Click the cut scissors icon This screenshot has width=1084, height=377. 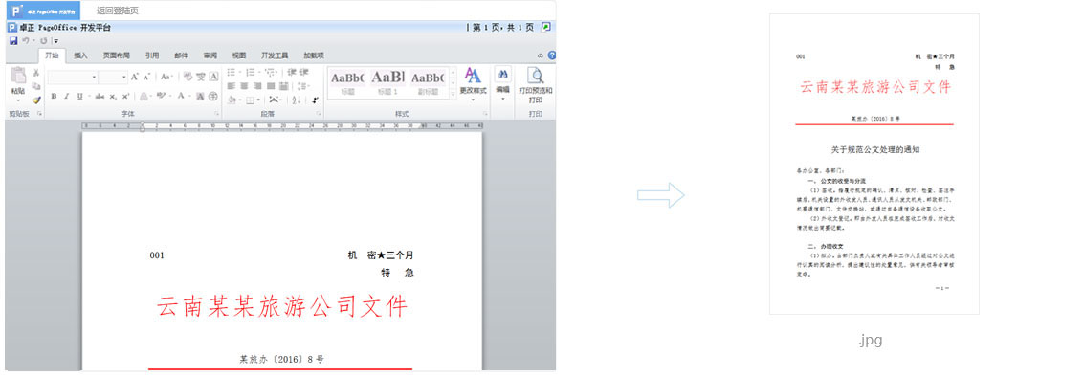[36, 73]
